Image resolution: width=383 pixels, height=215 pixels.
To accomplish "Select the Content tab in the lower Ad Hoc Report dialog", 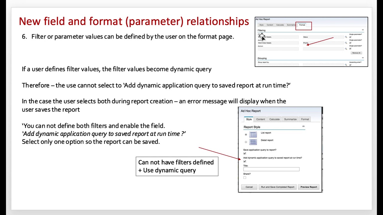I will click(x=261, y=119).
